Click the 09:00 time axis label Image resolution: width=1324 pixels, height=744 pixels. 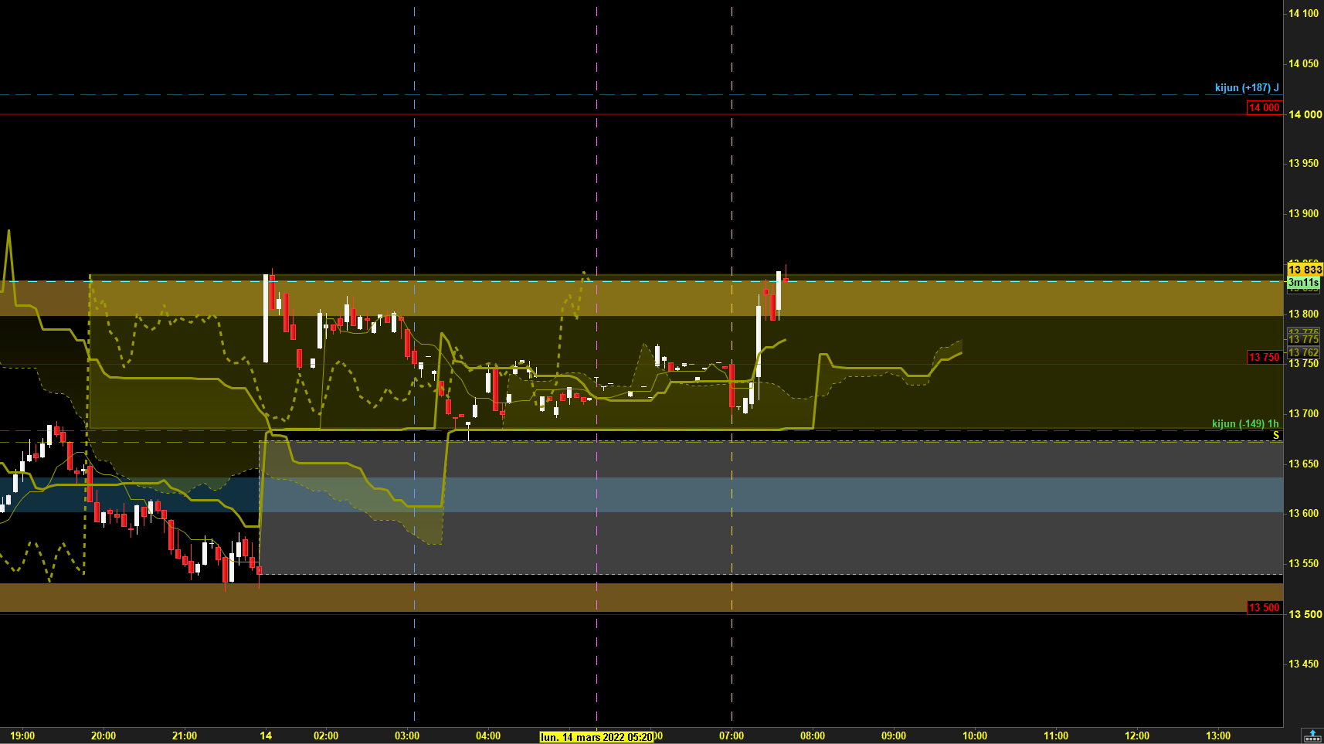tap(894, 736)
